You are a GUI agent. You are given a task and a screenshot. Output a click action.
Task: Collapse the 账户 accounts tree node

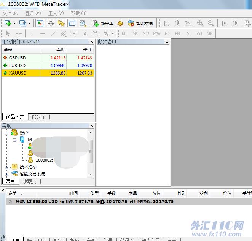[6, 133]
